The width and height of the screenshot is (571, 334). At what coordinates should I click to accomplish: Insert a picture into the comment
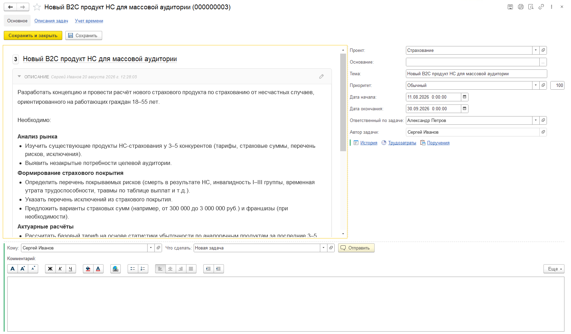(116, 269)
